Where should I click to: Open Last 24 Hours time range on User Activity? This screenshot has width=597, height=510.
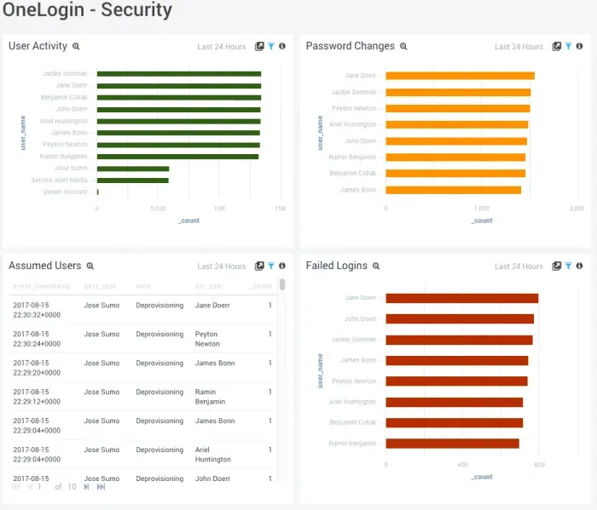coord(221,47)
